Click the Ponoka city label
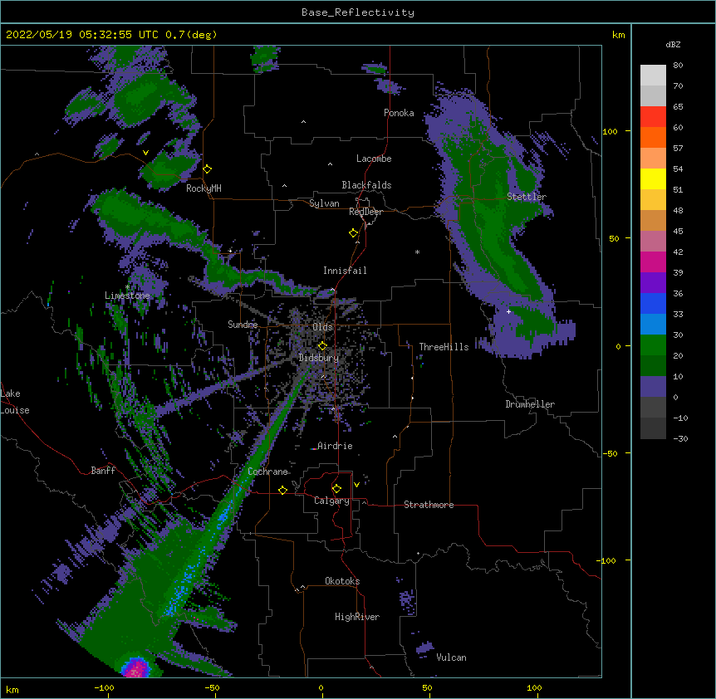Image resolution: width=716 pixels, height=699 pixels. point(399,113)
